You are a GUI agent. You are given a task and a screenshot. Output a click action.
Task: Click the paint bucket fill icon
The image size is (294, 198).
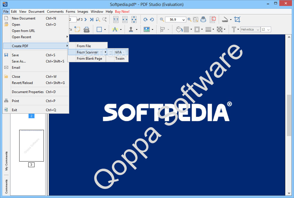pyautogui.click(x=179, y=29)
